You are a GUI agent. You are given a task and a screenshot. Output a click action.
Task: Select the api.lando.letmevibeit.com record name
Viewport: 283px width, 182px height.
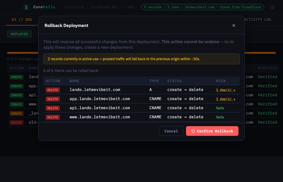tap(100, 108)
